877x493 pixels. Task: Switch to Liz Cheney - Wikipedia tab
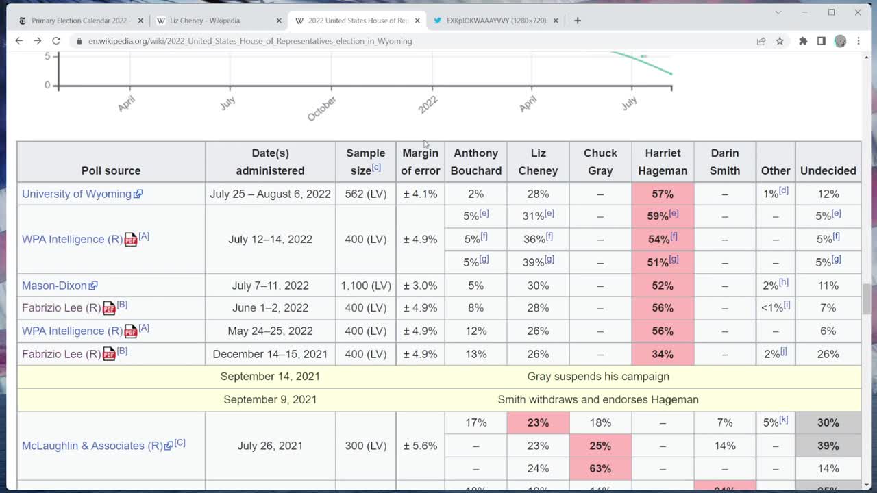(218, 21)
